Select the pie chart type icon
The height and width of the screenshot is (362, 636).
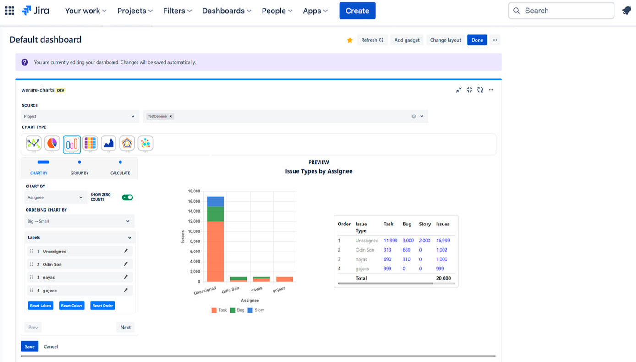coord(52,143)
